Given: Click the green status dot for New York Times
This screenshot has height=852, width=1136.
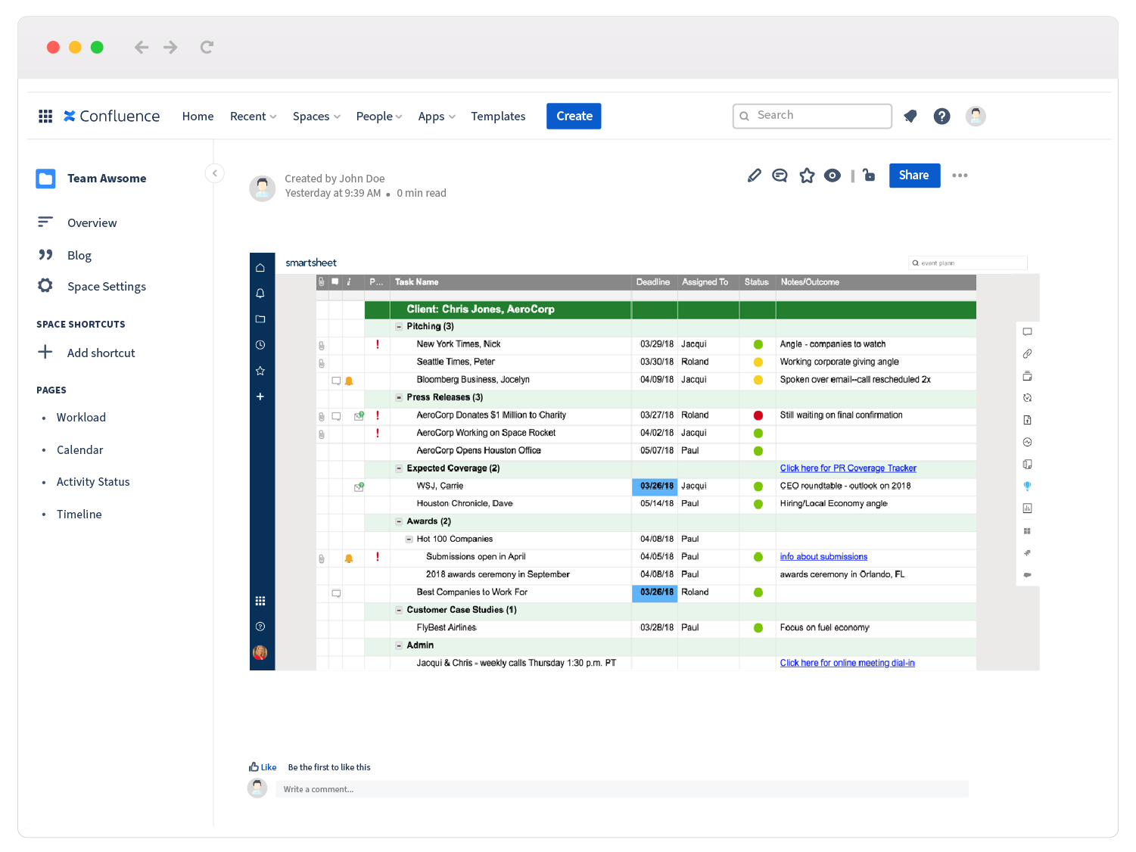Looking at the screenshot, I should click(x=758, y=344).
